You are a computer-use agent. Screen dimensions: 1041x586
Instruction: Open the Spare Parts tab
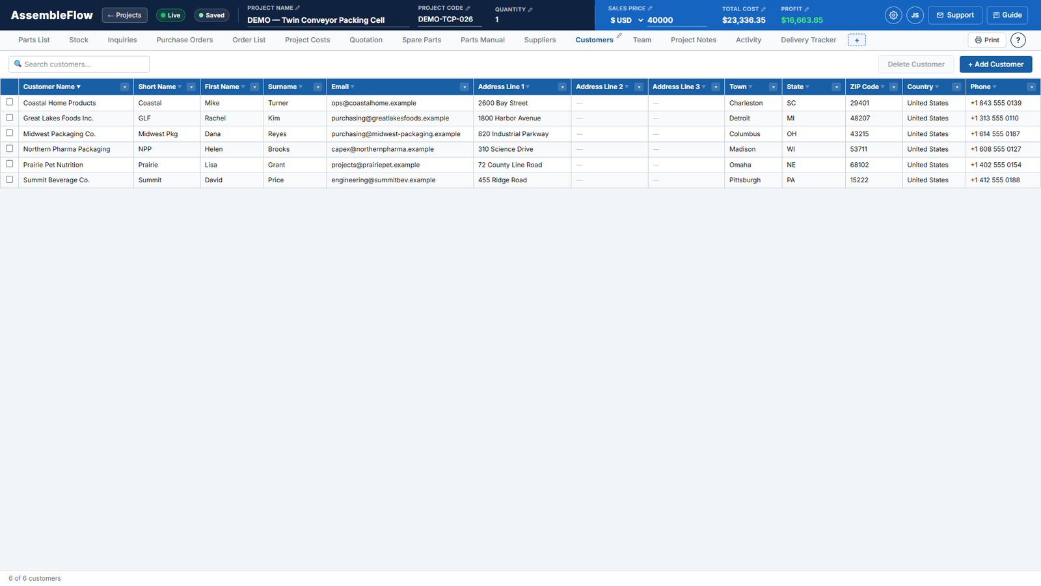[x=422, y=40]
